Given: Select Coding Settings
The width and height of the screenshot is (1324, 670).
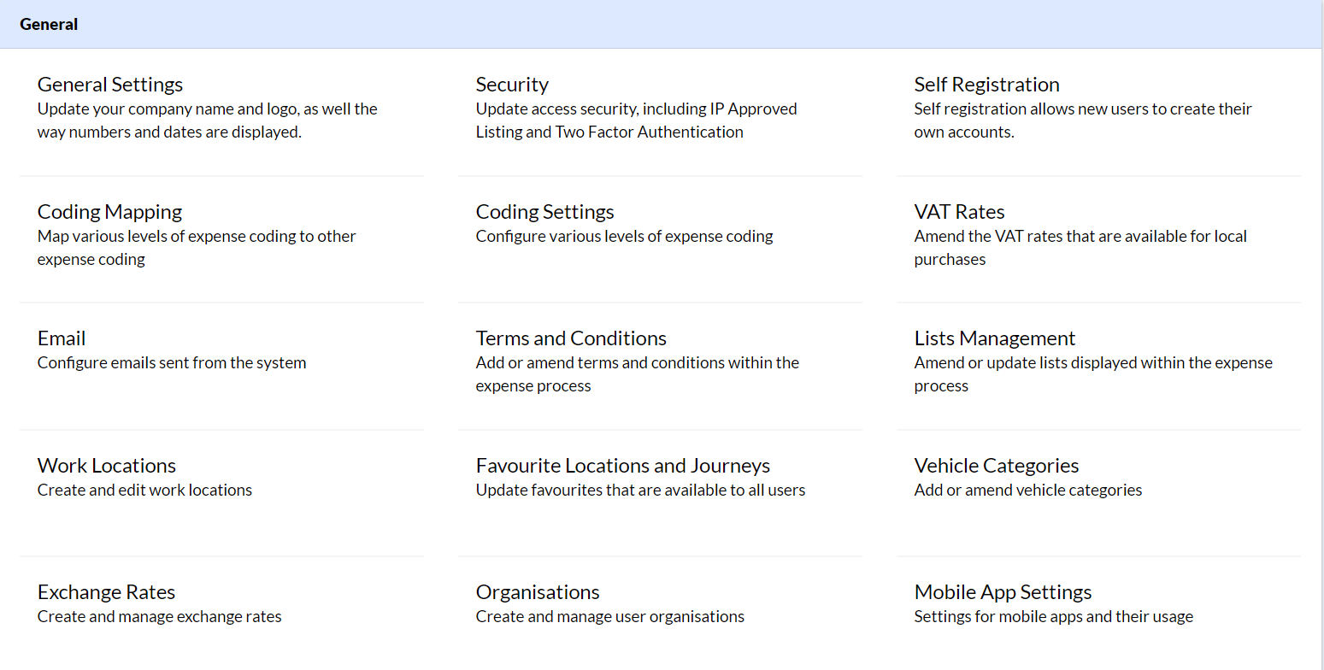Looking at the screenshot, I should [544, 212].
